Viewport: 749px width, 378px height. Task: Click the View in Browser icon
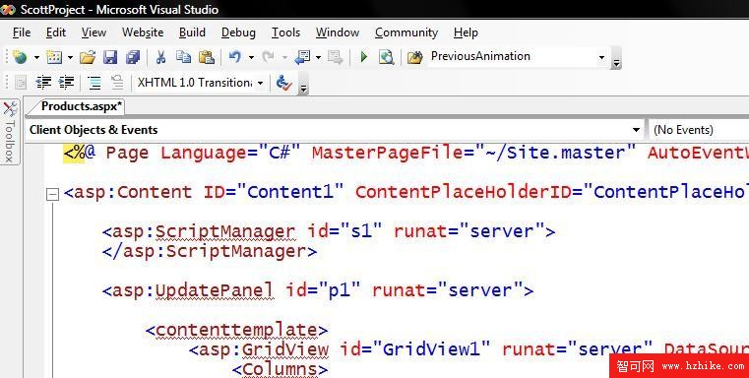(x=386, y=57)
